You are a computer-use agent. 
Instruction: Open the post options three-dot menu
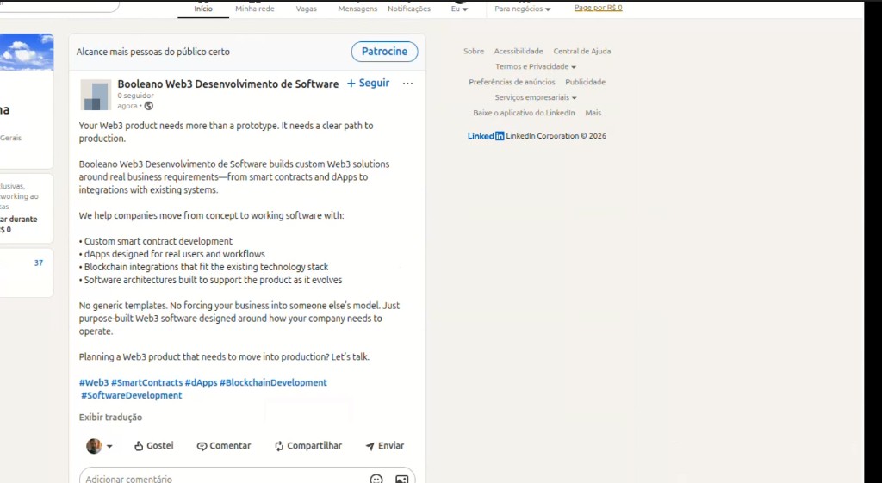407,84
